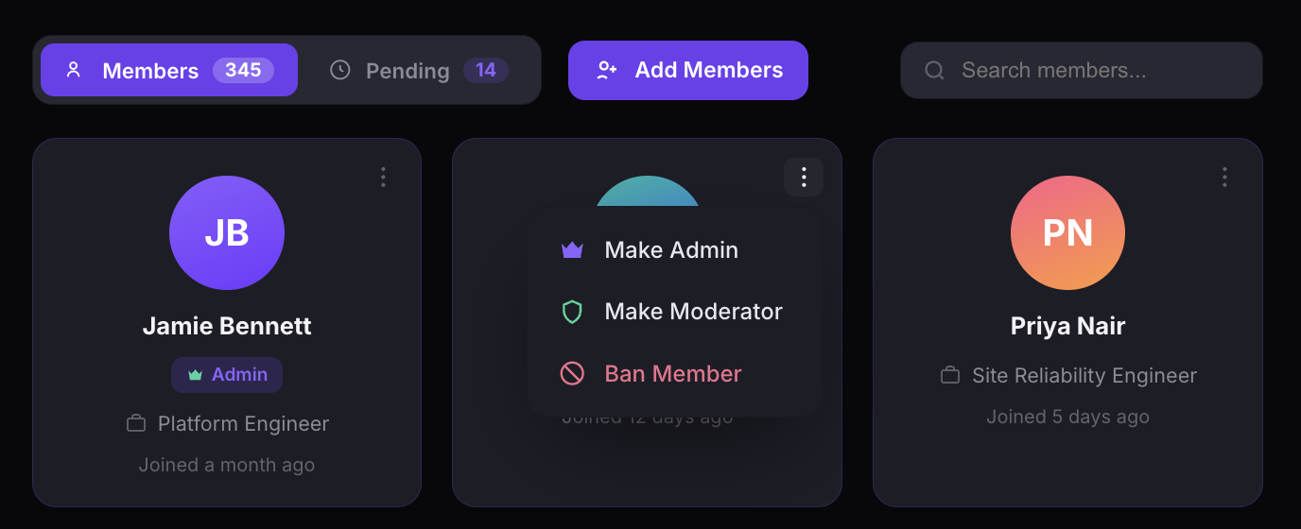Open Jamie Bennett's three-dot options menu
This screenshot has width=1301, height=529.
383,177
